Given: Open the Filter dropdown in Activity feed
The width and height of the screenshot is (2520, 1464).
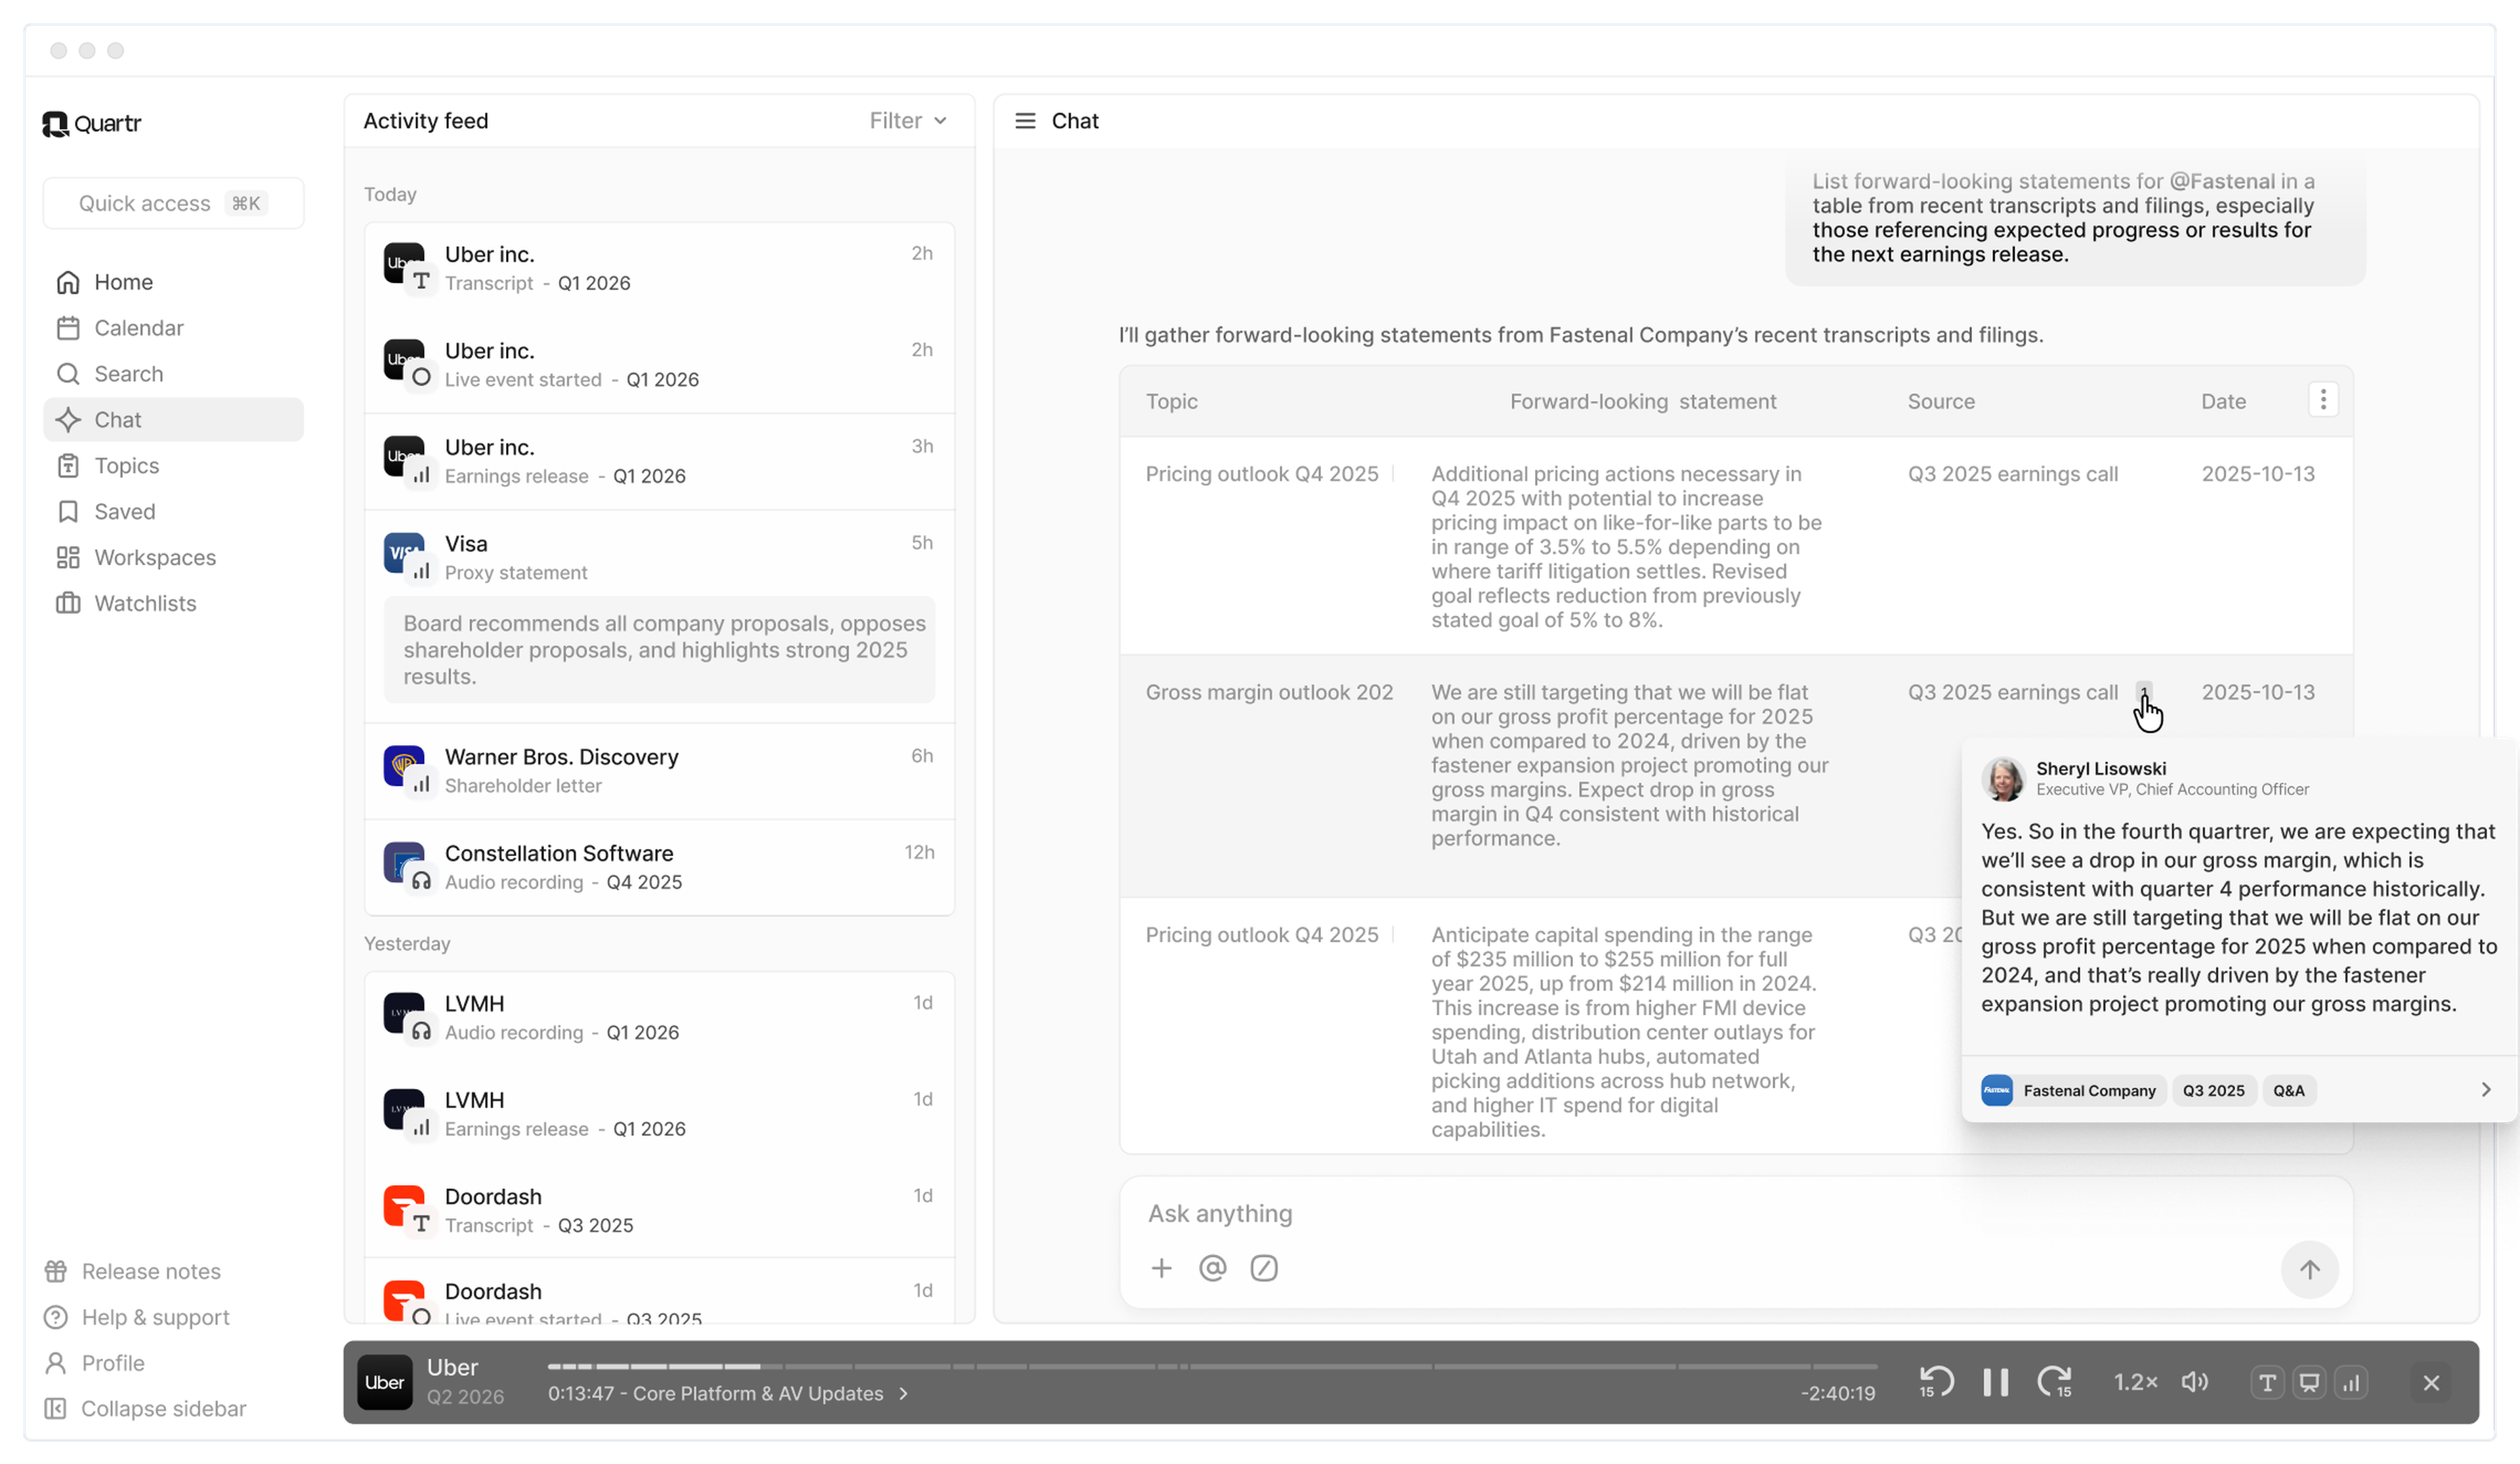Looking at the screenshot, I should [x=907, y=121].
